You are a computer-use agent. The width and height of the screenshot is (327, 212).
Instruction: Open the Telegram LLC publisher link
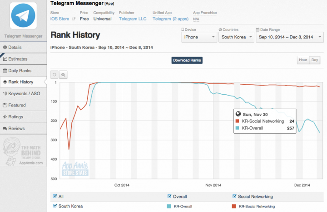133,19
